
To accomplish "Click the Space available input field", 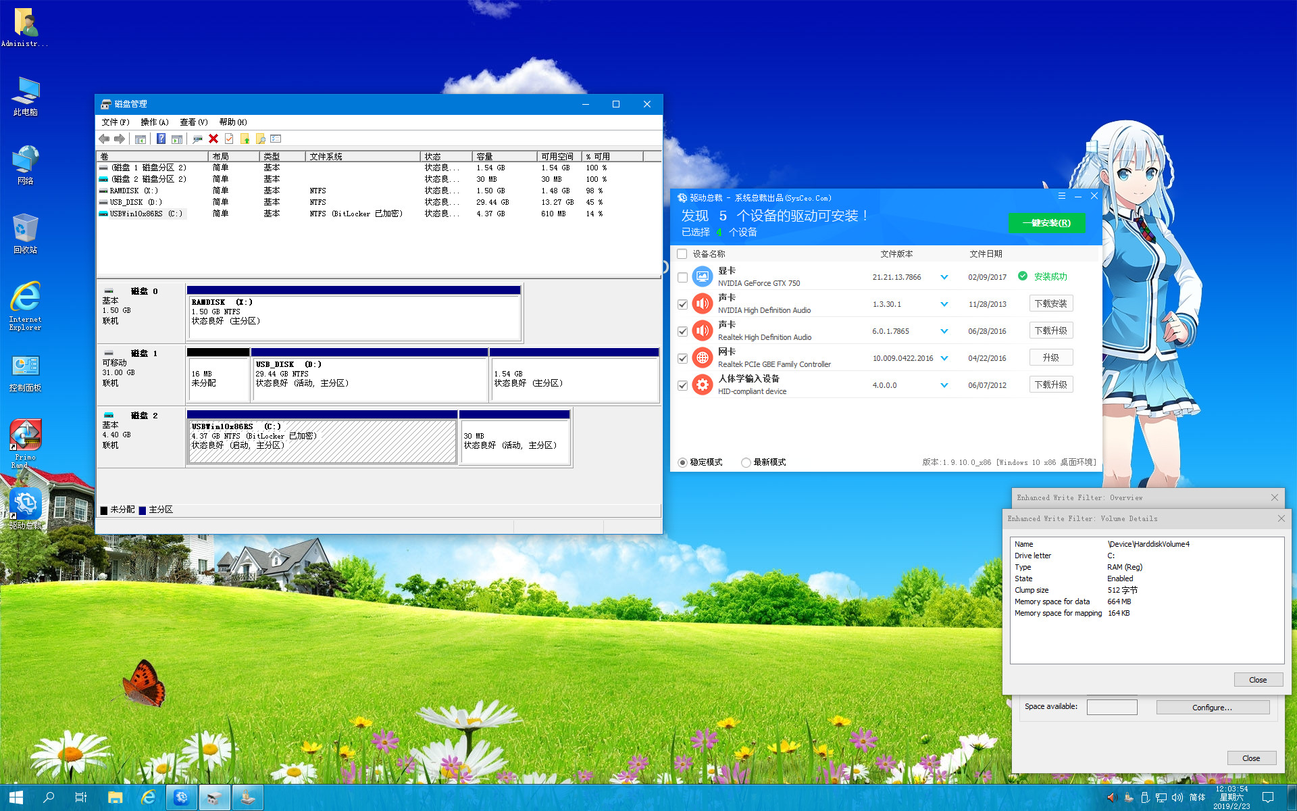I will pyautogui.click(x=1112, y=707).
